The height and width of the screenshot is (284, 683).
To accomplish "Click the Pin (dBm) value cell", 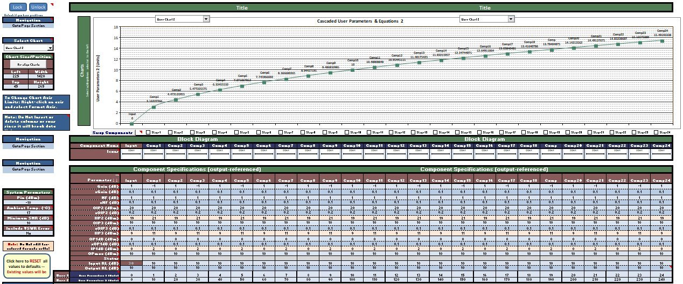I will coord(29,202).
